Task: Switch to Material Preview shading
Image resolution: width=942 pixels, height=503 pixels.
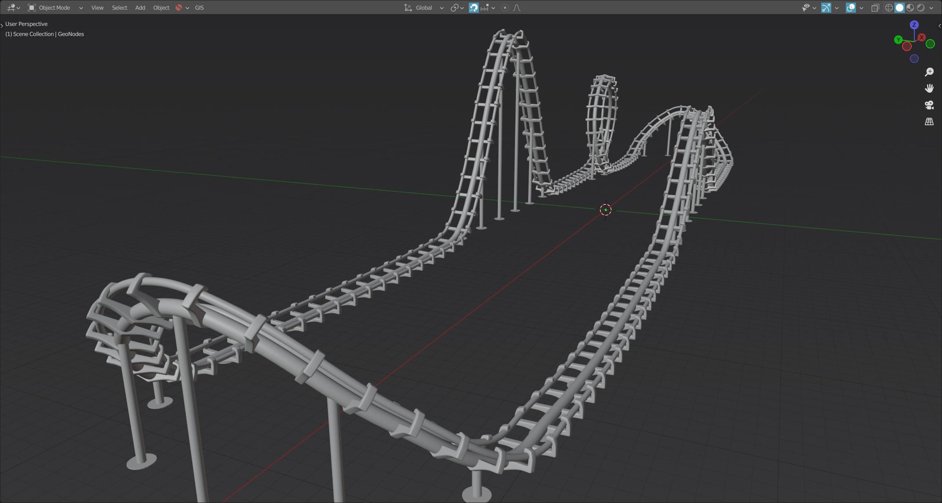Action: pyautogui.click(x=910, y=7)
